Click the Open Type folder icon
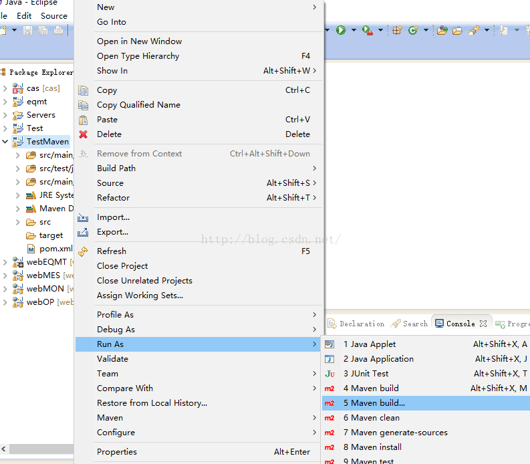The image size is (530, 464). [442, 31]
